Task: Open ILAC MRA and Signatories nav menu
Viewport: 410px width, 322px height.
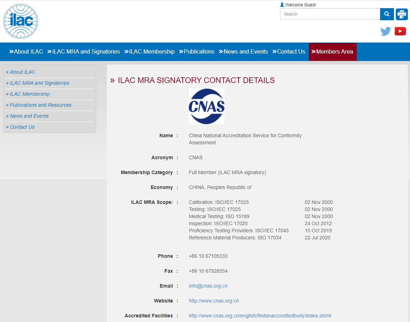Action: [84, 52]
